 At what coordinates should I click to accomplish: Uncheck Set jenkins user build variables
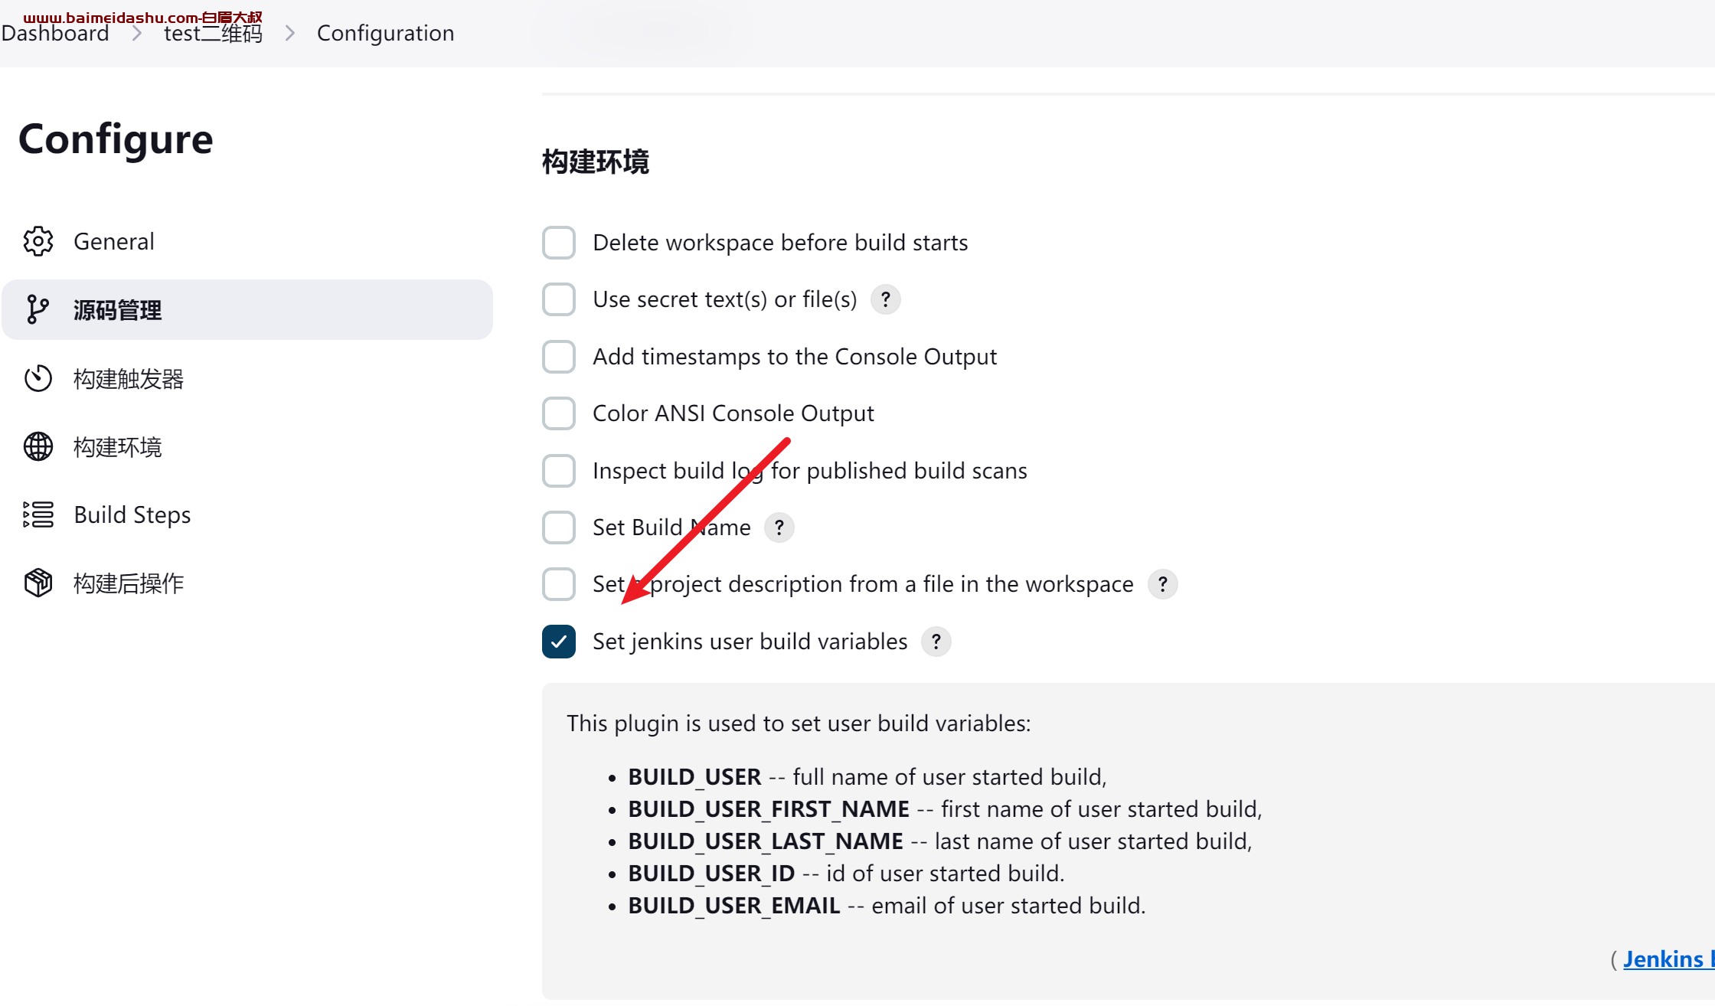pos(559,642)
